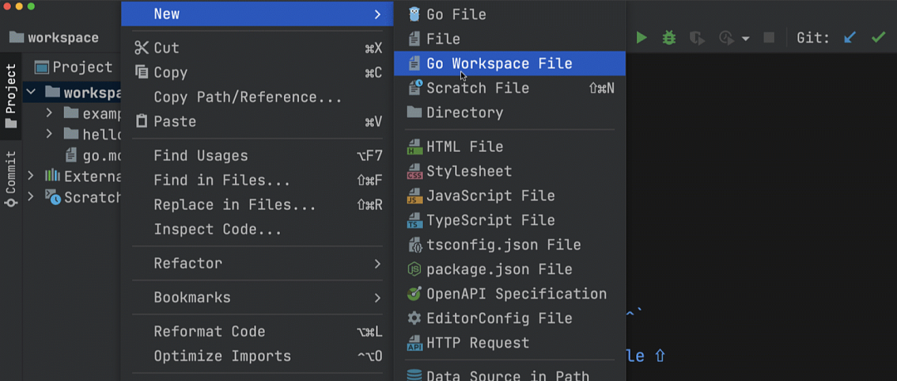Screen dimensions: 897x381
Task: Select Cut in the context menu
Action: (166, 48)
